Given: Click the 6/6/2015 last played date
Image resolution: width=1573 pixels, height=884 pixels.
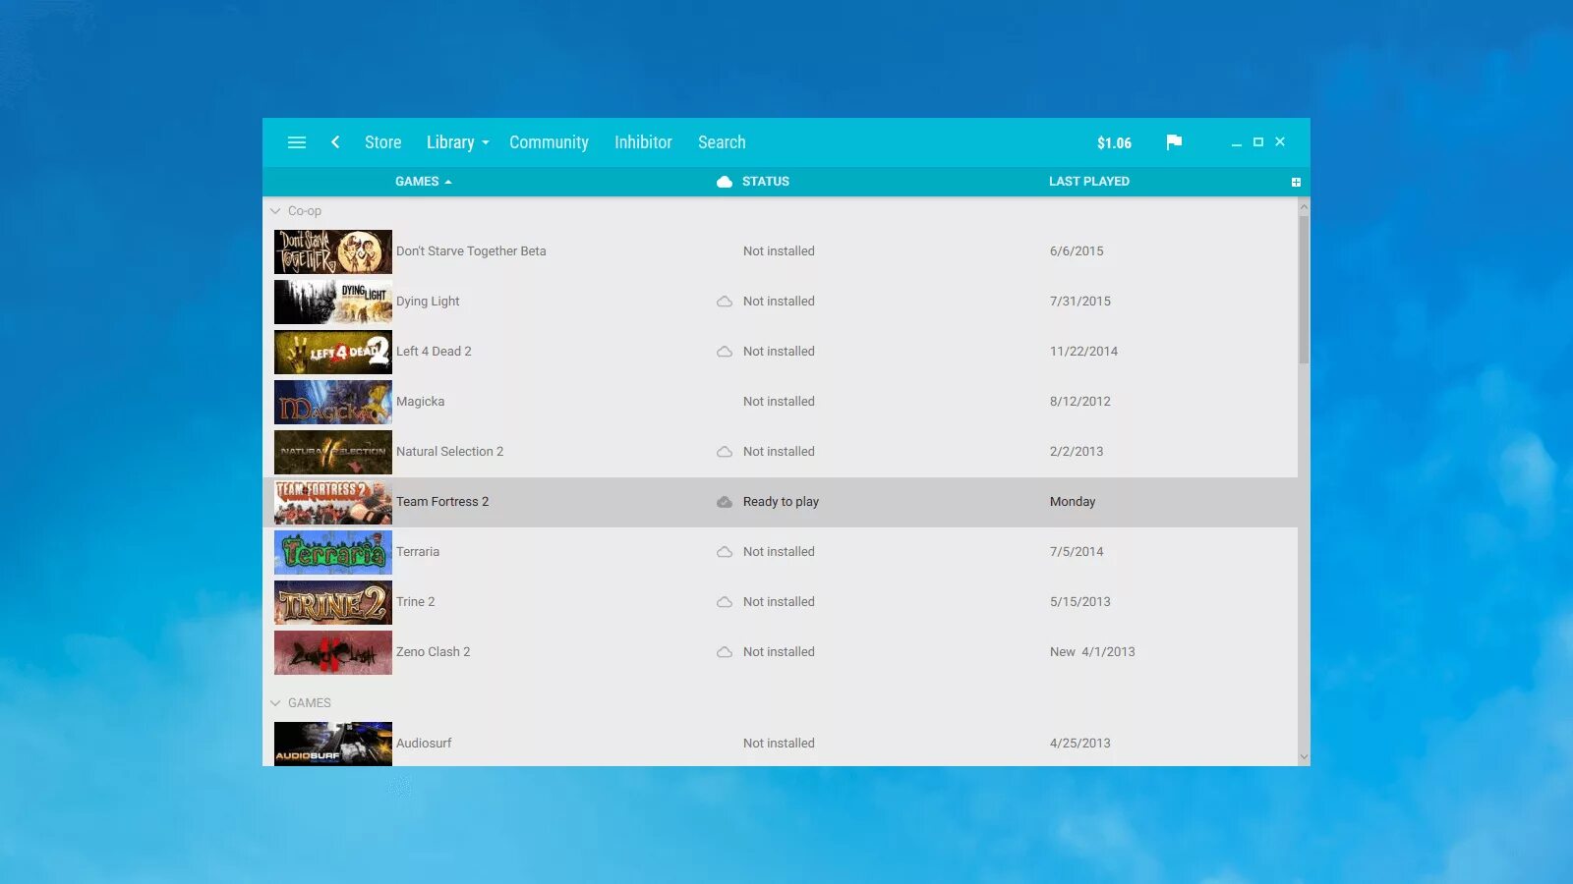Looking at the screenshot, I should point(1077,251).
